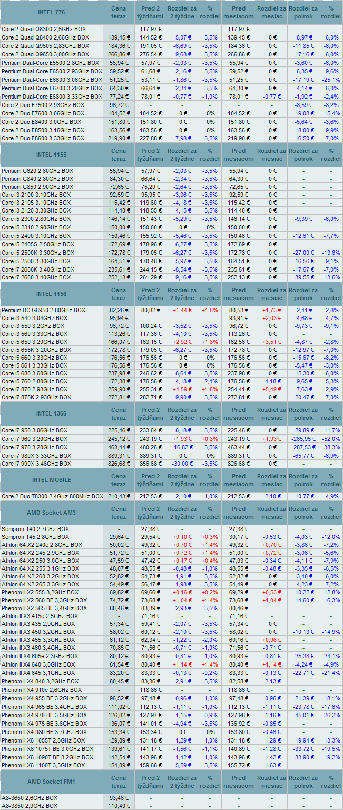Click the Core i7 980X 3,33GHz BOX name
This screenshot has height=810, width=343.
tap(36, 455)
